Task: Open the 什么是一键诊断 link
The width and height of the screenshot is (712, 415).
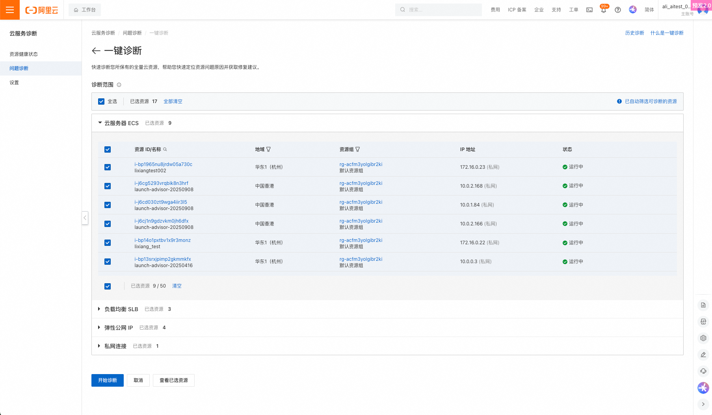Action: pyautogui.click(x=667, y=33)
